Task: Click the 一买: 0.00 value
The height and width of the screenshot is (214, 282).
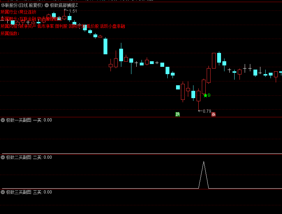Action: 43,120
